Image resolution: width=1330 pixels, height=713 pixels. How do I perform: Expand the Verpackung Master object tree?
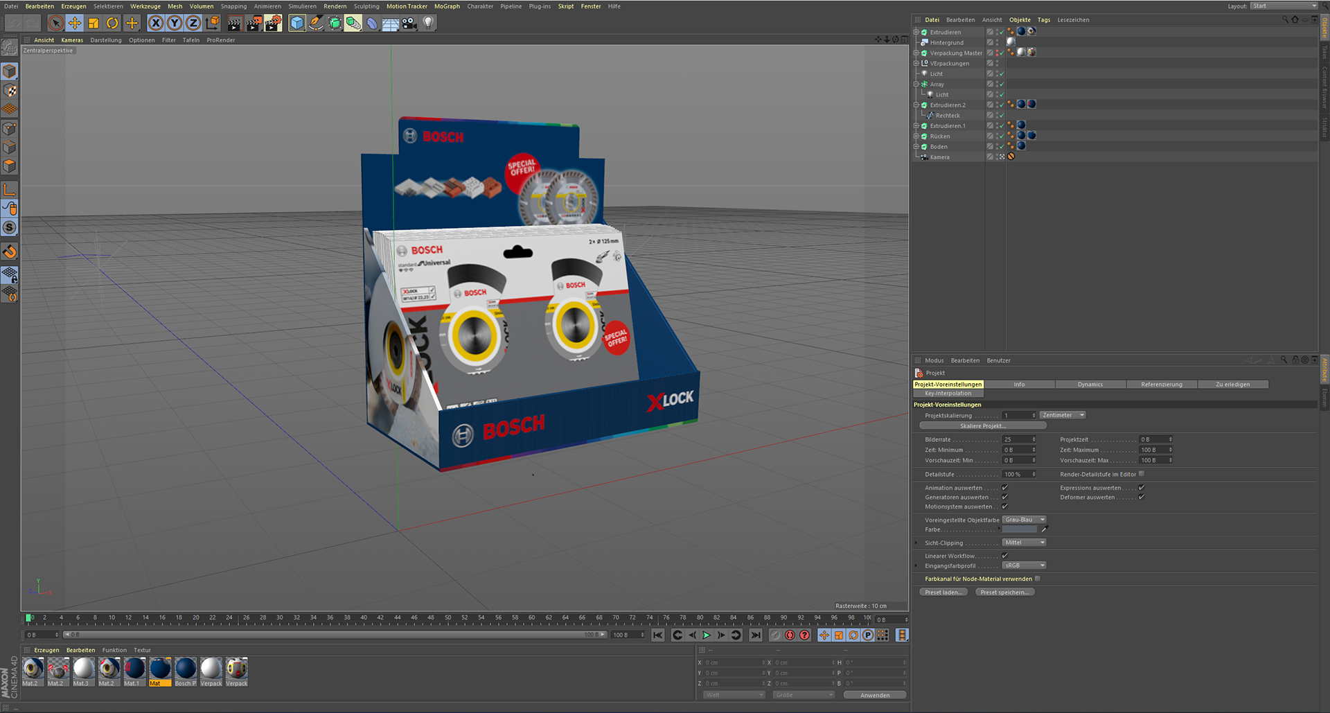click(x=916, y=53)
